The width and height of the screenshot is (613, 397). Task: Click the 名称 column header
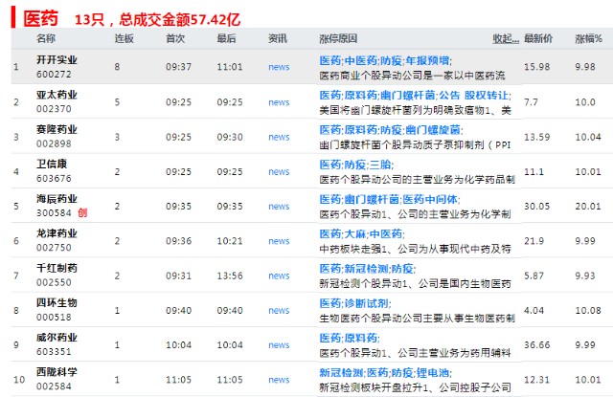(46, 38)
